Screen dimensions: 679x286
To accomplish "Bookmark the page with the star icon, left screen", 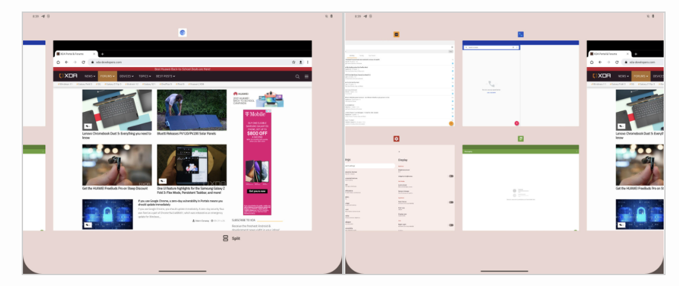I will 293,62.
